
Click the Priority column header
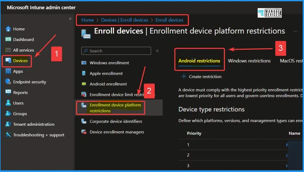click(194, 133)
